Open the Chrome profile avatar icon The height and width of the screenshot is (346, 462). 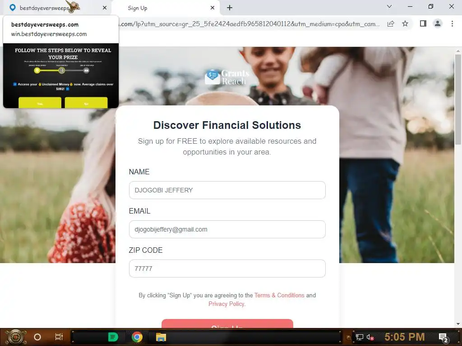(x=438, y=23)
